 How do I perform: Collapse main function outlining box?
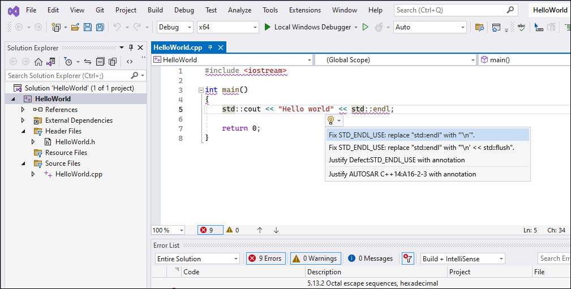(201, 90)
